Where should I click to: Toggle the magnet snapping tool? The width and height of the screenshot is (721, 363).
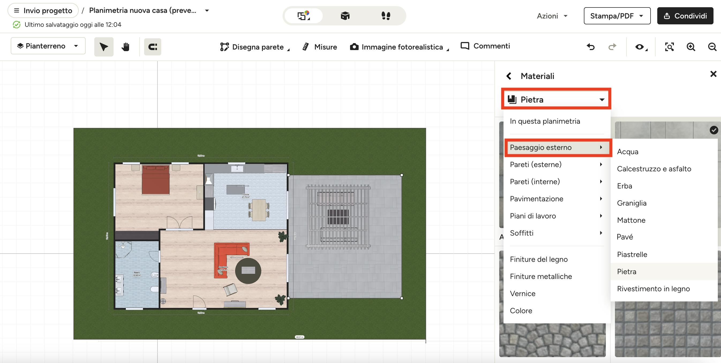pyautogui.click(x=153, y=47)
